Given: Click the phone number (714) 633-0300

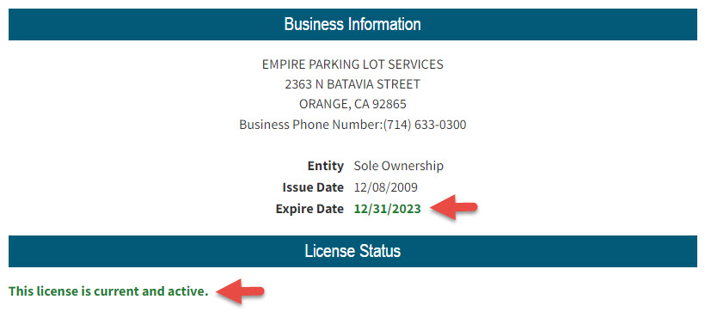Looking at the screenshot, I should 425,125.
